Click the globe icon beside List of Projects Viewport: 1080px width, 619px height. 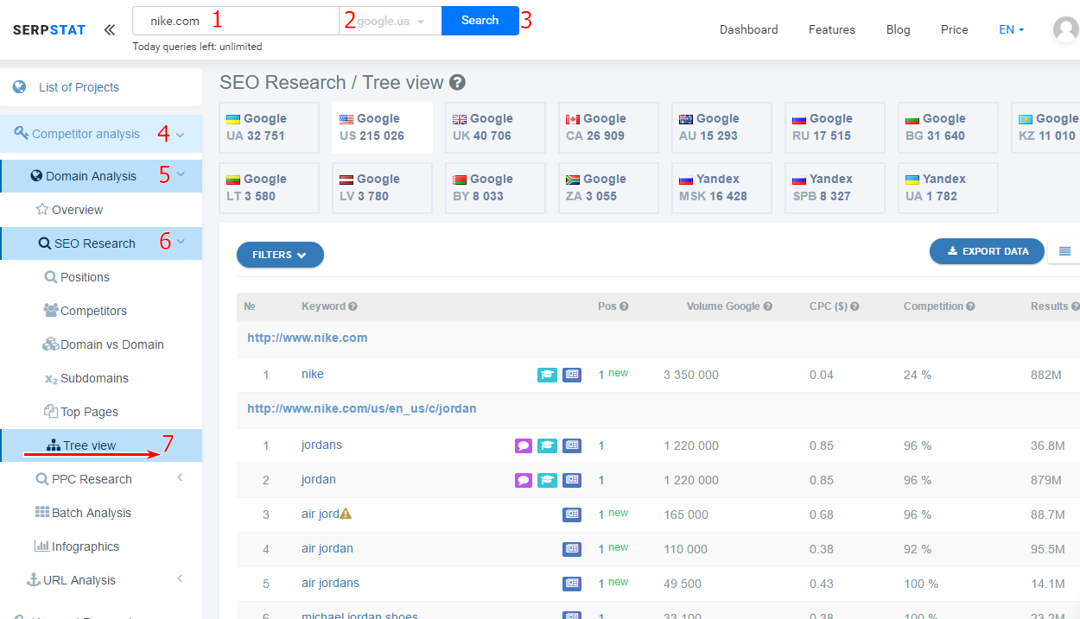(20, 87)
